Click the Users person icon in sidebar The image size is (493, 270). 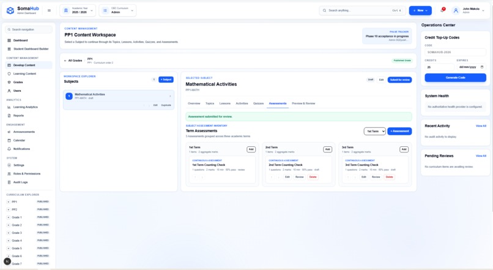[9, 91]
